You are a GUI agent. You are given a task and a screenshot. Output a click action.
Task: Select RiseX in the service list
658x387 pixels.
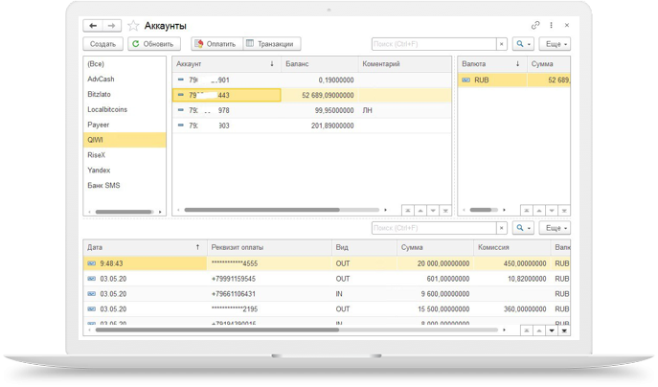pos(125,155)
